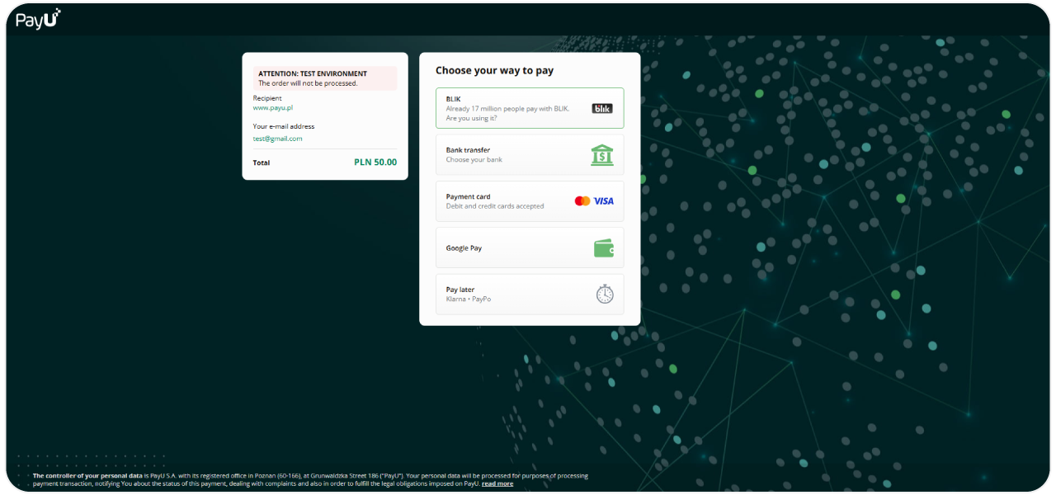The height and width of the screenshot is (495, 1056).
Task: Click the green bank building icon
Action: click(602, 155)
